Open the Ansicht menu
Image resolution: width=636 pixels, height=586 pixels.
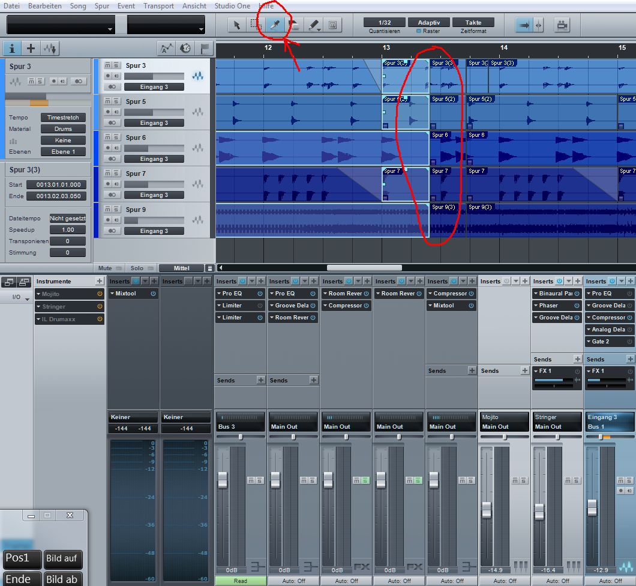[194, 5]
